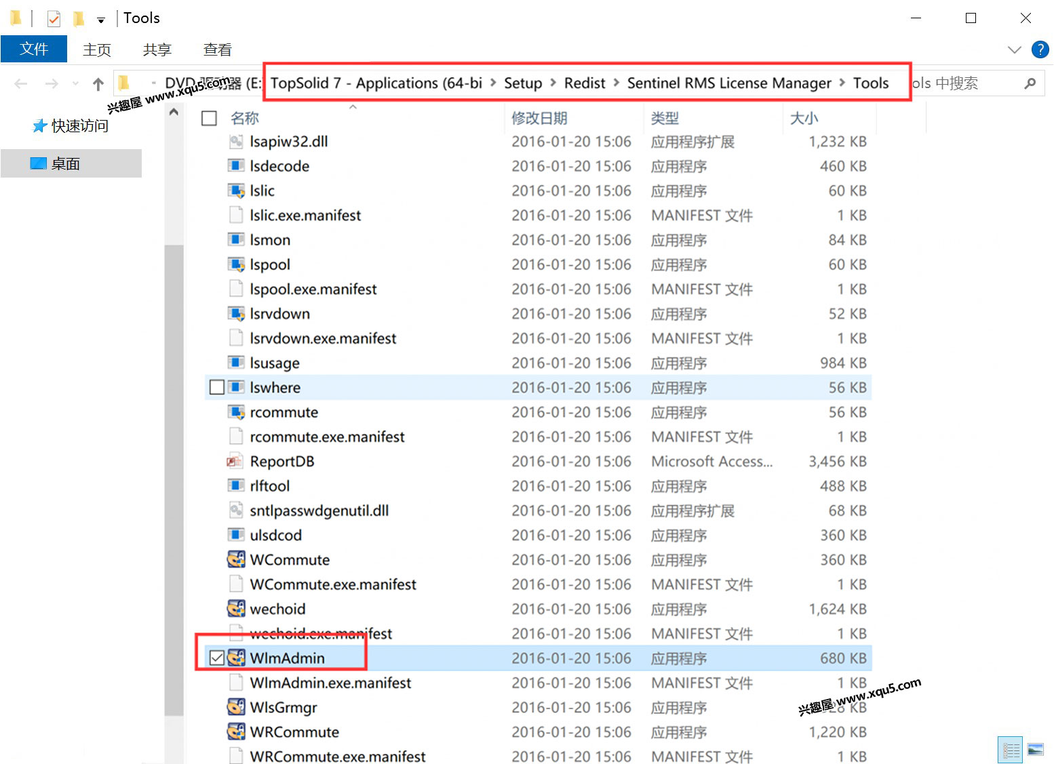Viewport: 1054px width, 764px height.
Task: Click the lswhere application icon
Action: pyautogui.click(x=236, y=388)
